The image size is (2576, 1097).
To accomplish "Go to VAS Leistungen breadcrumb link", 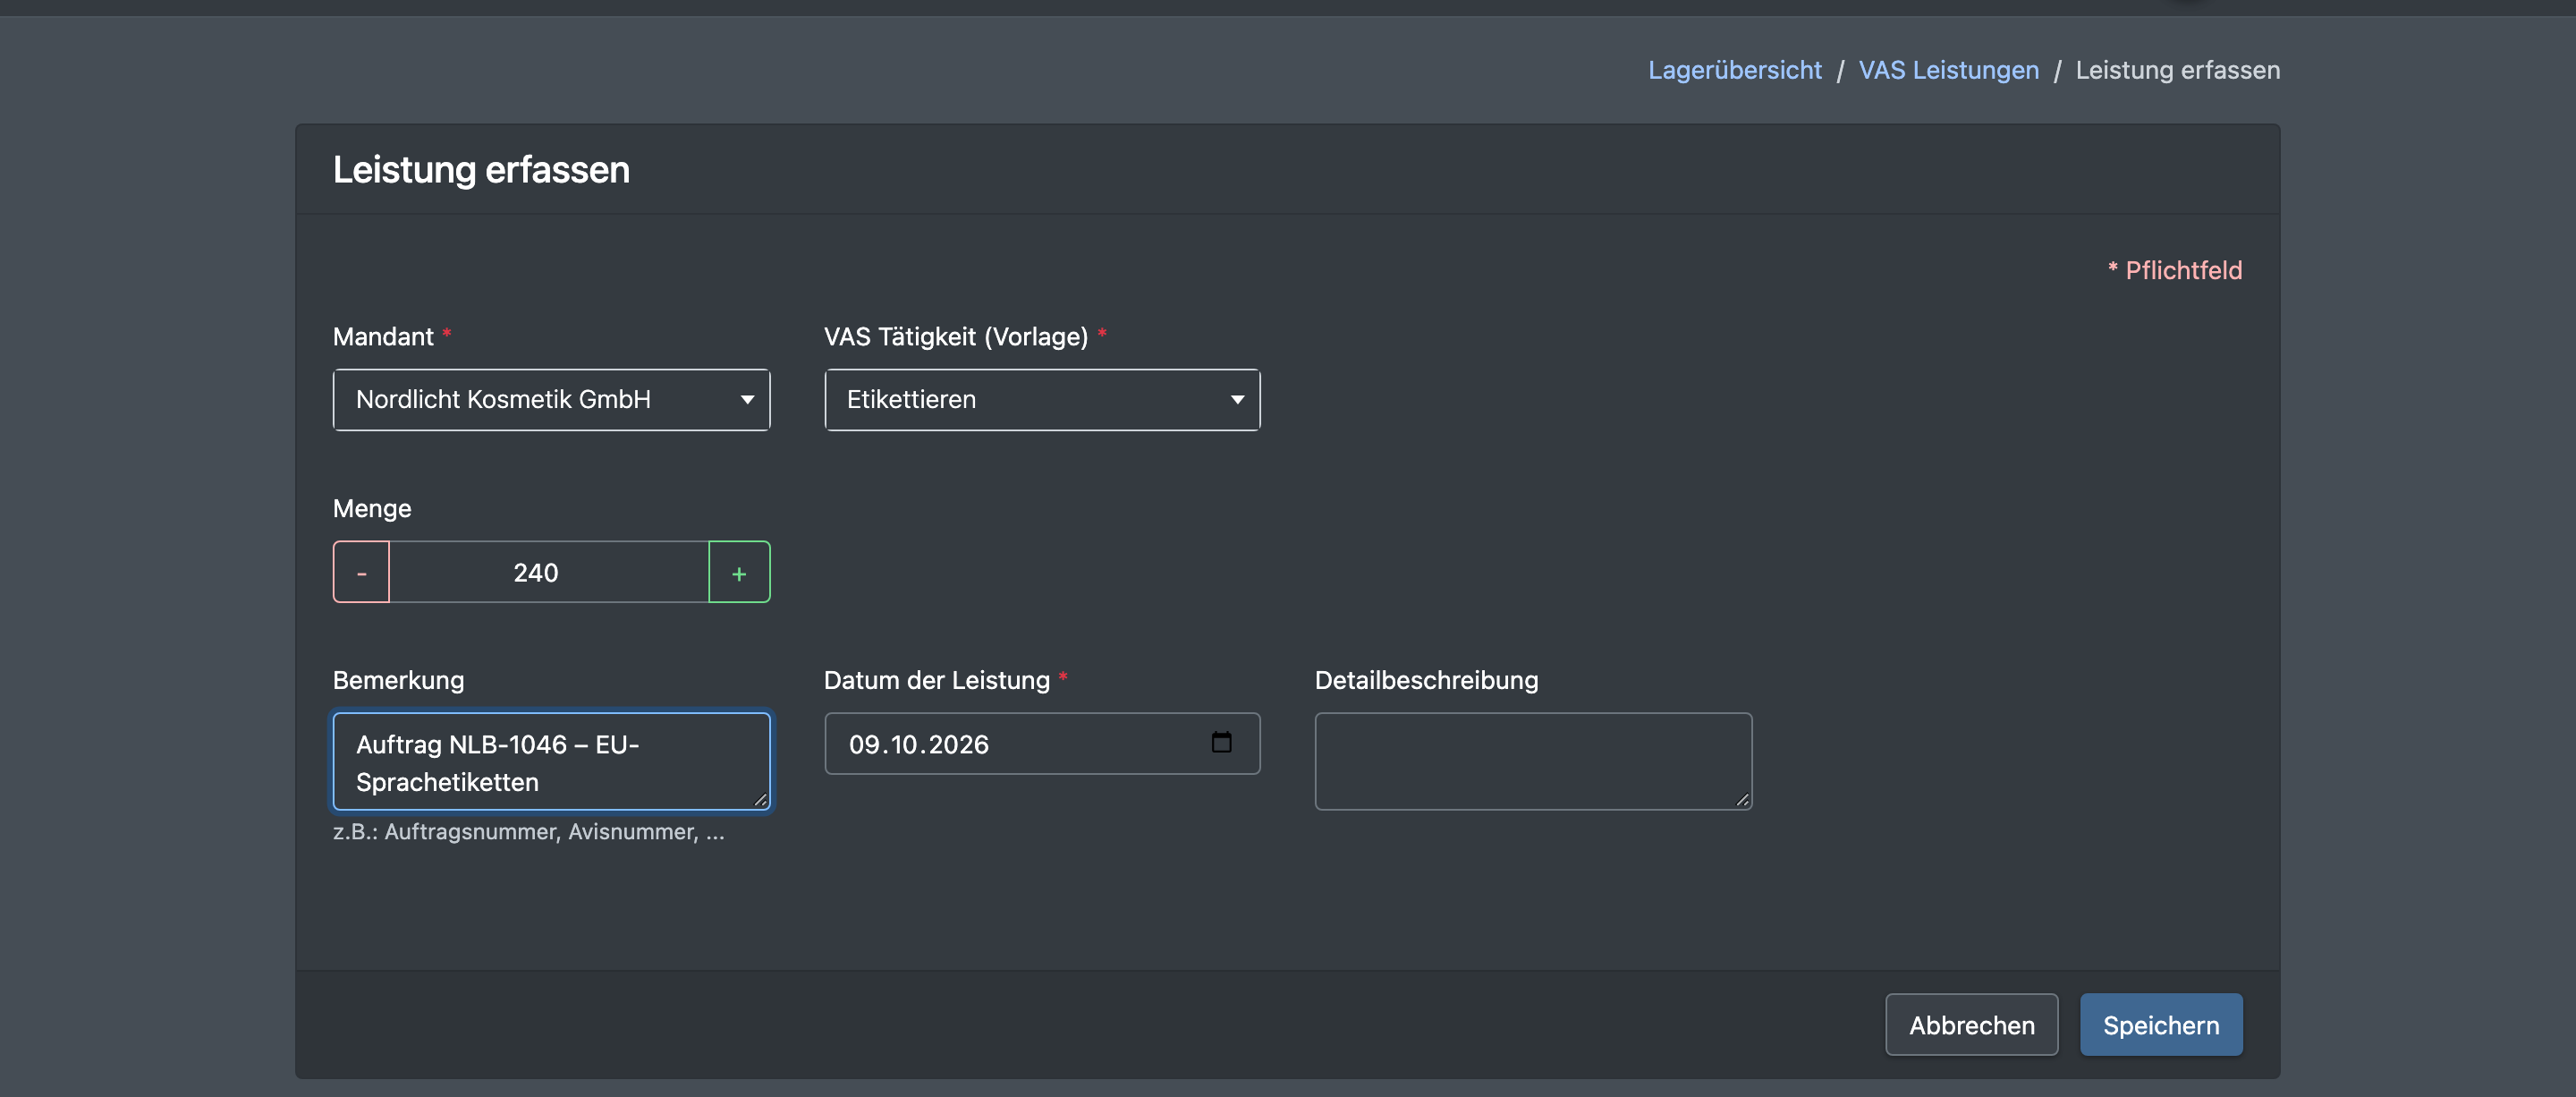I will pos(1948,70).
